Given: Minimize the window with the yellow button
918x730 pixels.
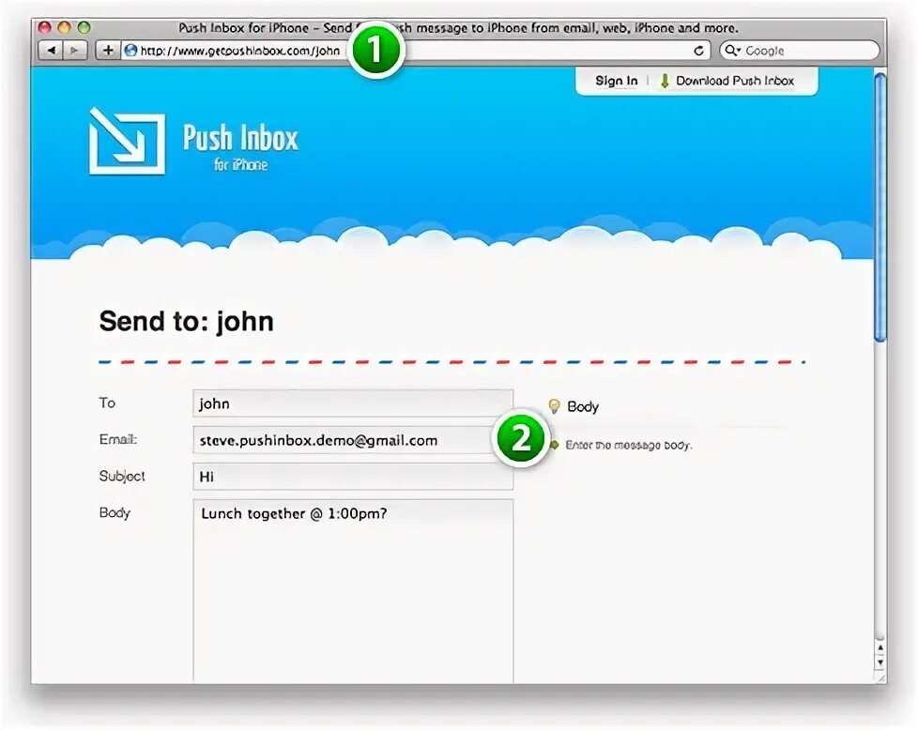Looking at the screenshot, I should click(65, 27).
